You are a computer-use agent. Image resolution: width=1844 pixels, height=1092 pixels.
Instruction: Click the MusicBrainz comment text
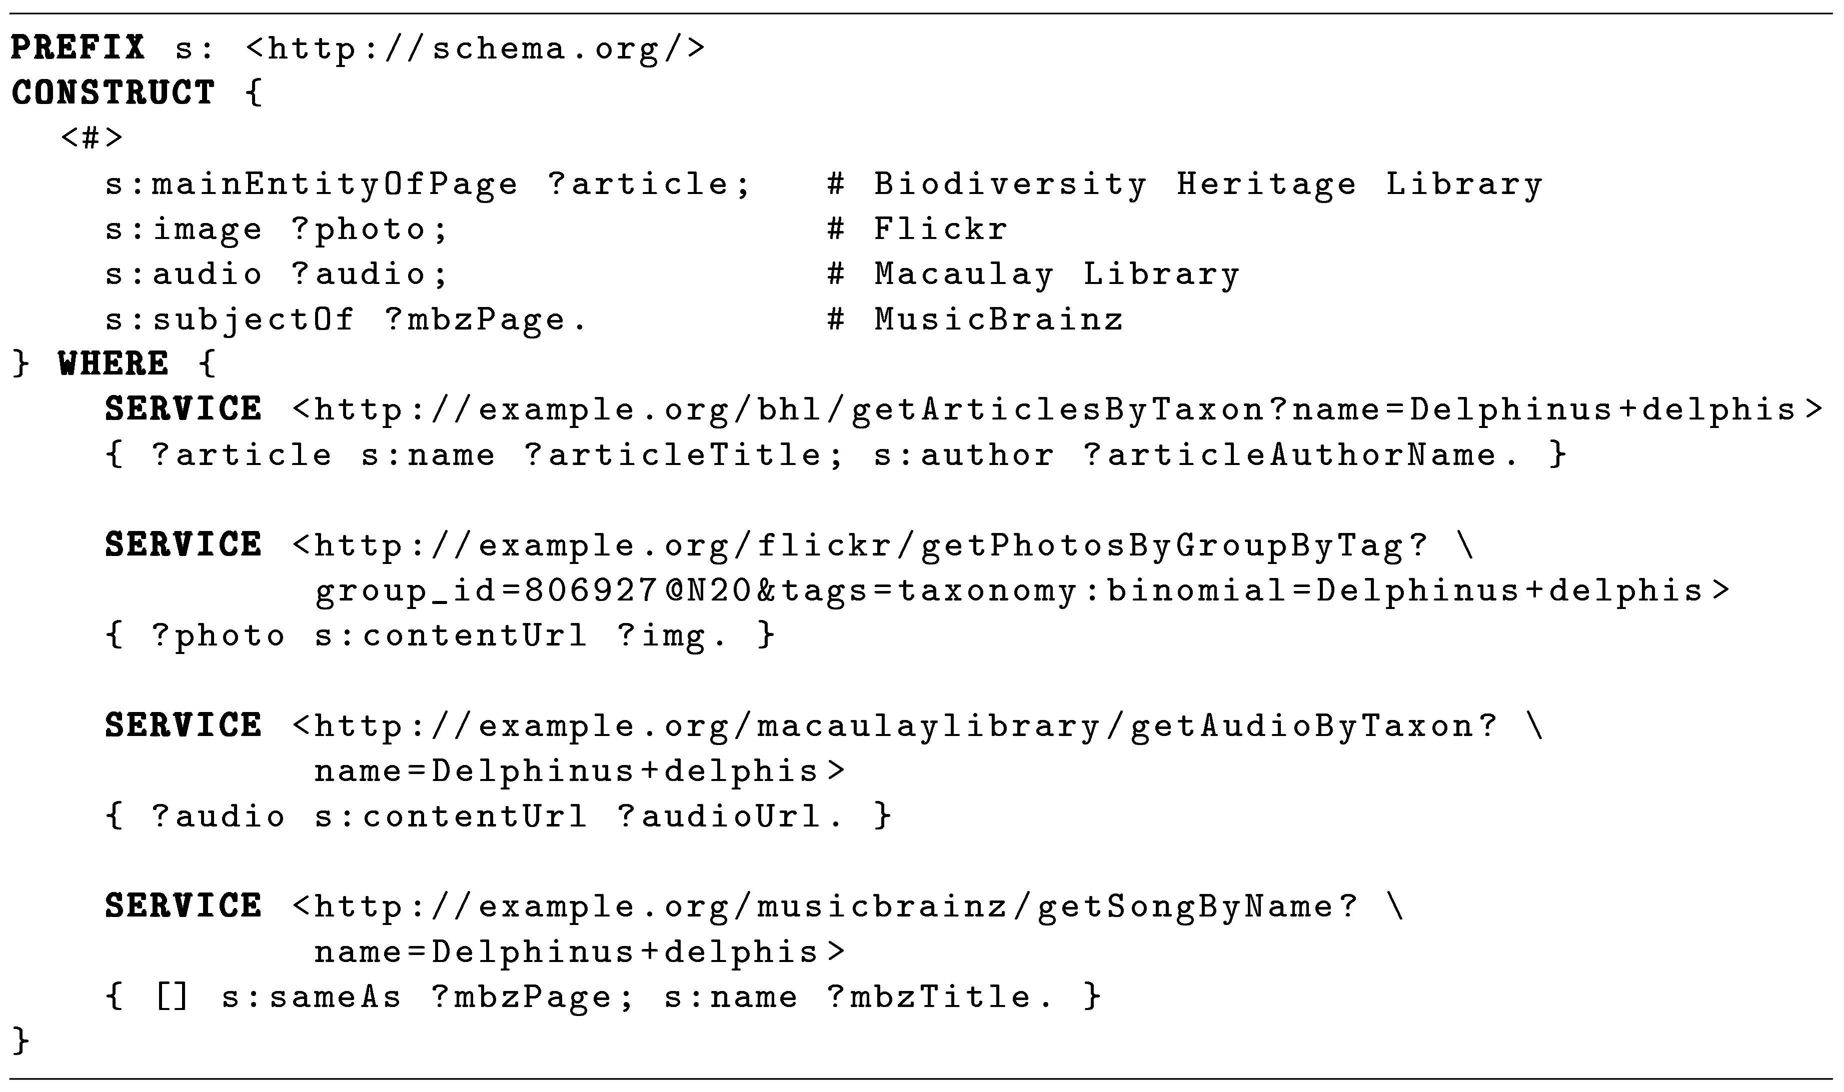point(998,319)
